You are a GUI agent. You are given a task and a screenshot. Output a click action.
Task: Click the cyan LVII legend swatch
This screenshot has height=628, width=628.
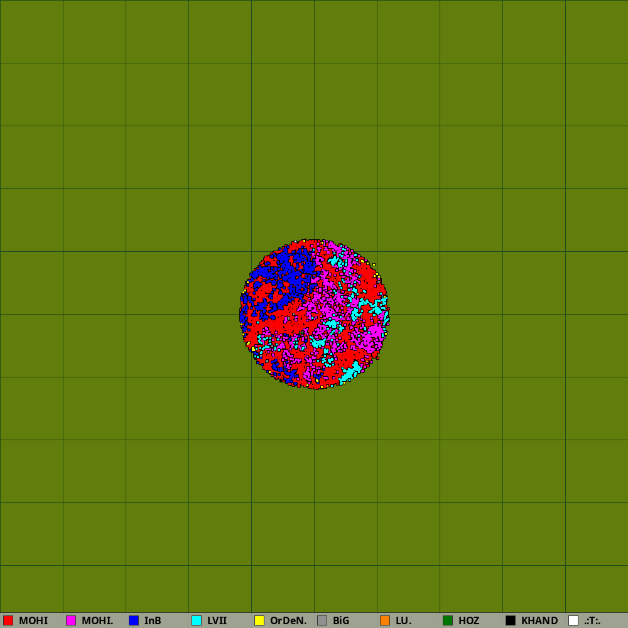pos(197,620)
